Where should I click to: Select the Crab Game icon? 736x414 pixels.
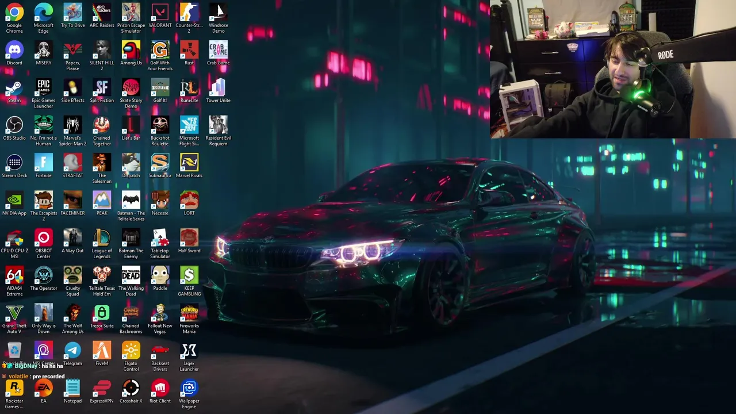coord(218,50)
